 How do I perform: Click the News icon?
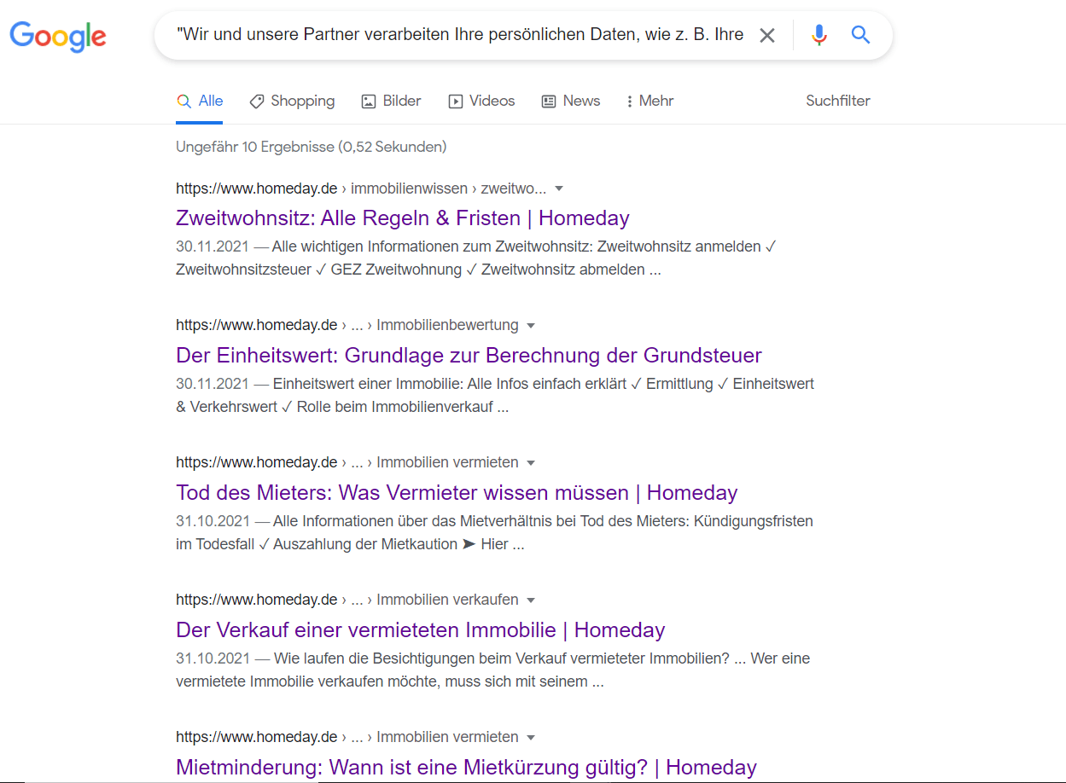(547, 101)
